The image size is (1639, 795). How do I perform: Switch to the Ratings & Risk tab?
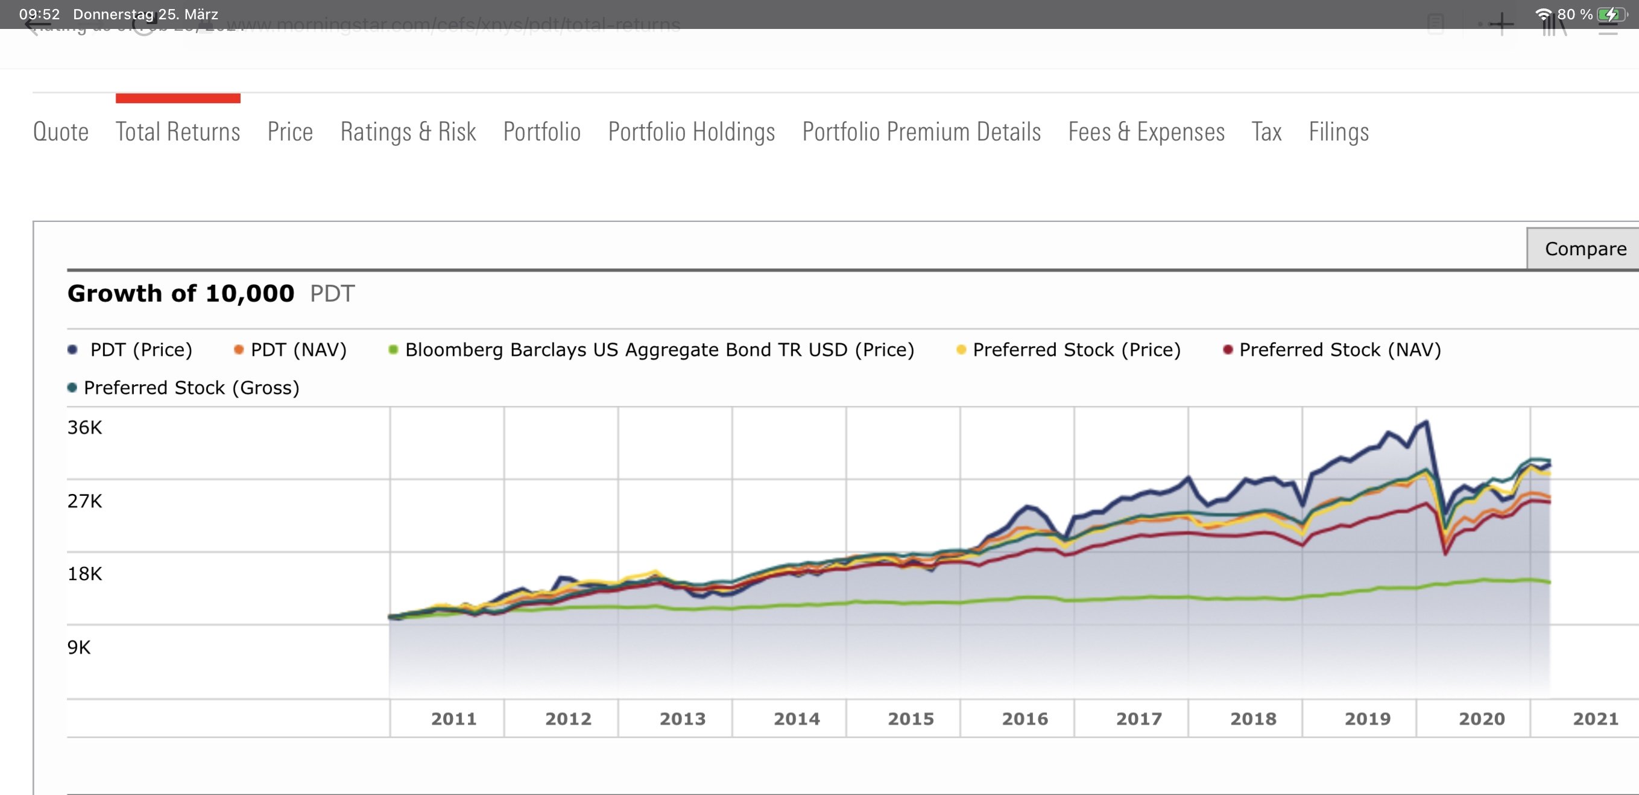408,131
